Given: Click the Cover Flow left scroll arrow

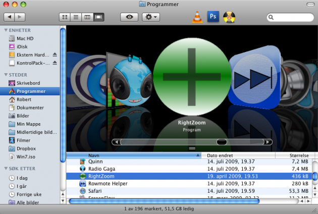Looking at the screenshot, I should point(117,142).
